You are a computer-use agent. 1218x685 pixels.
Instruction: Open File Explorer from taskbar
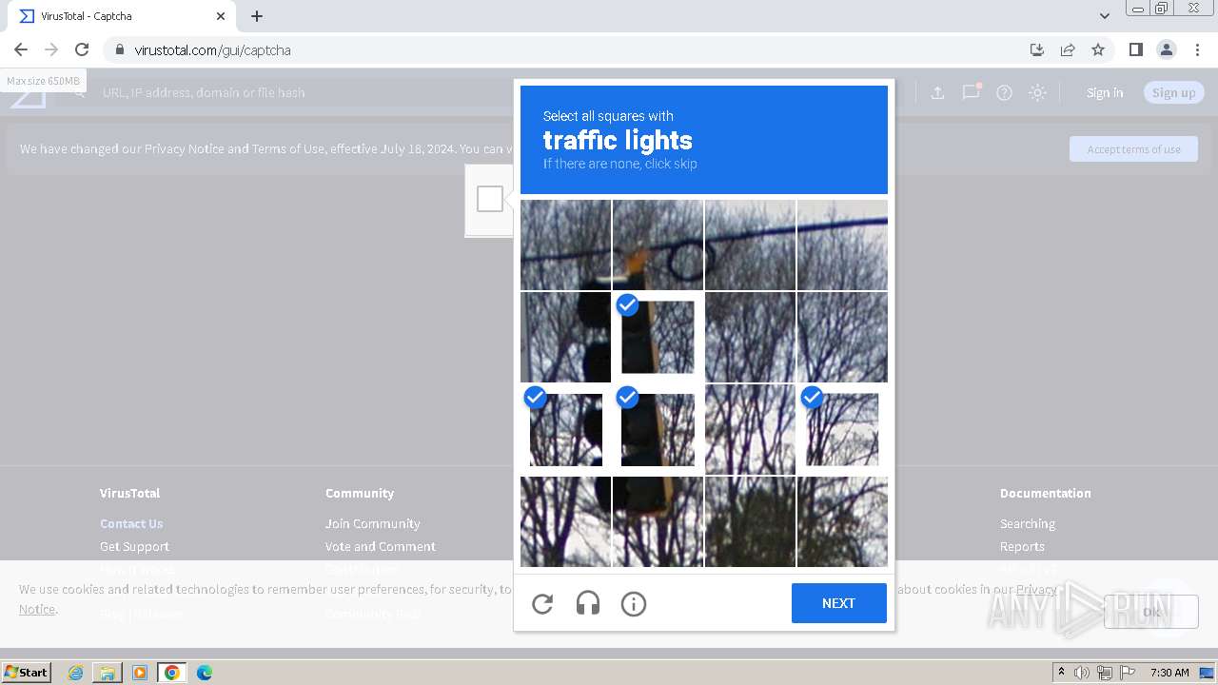point(108,673)
